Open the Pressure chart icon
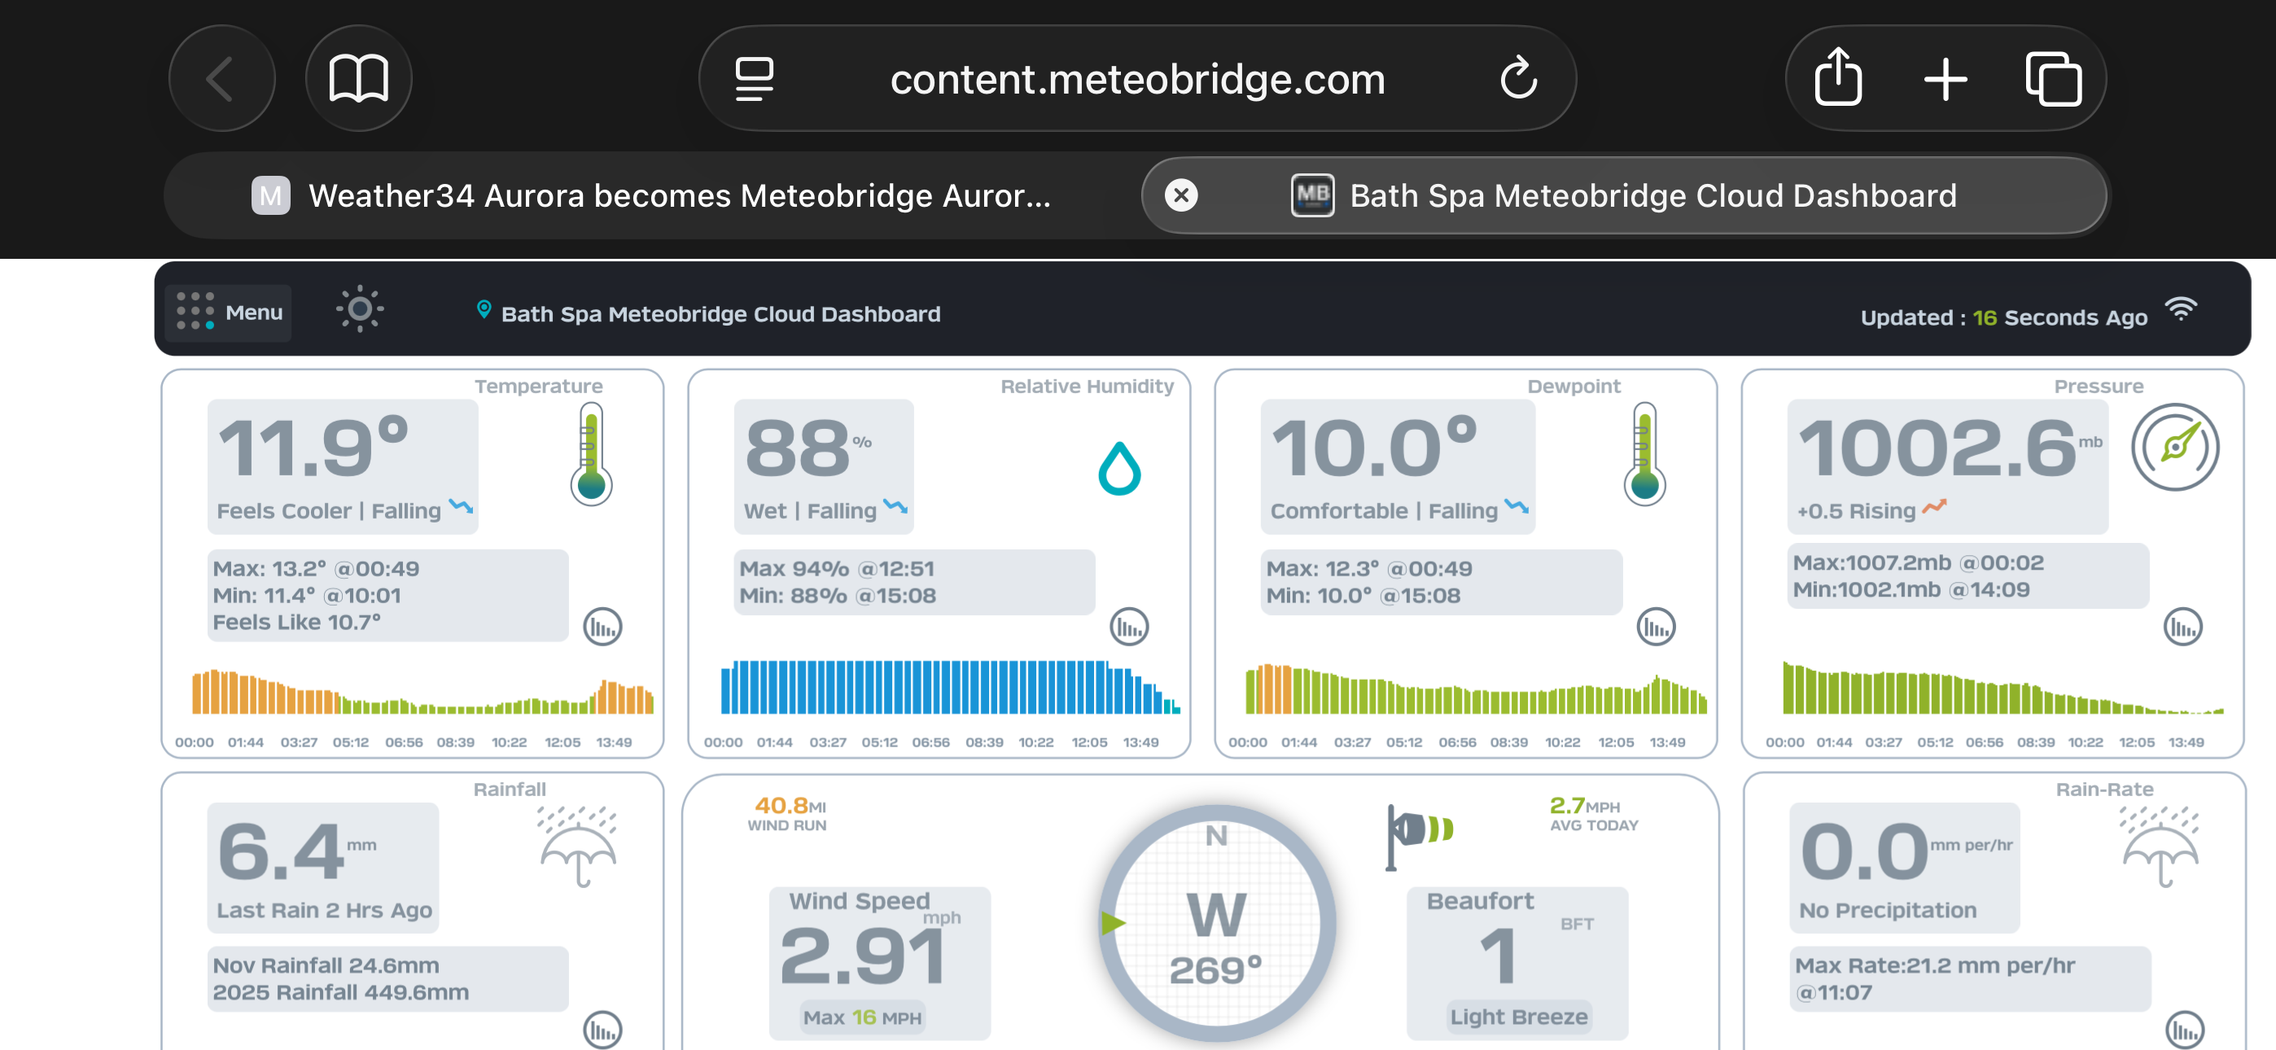 click(2182, 627)
